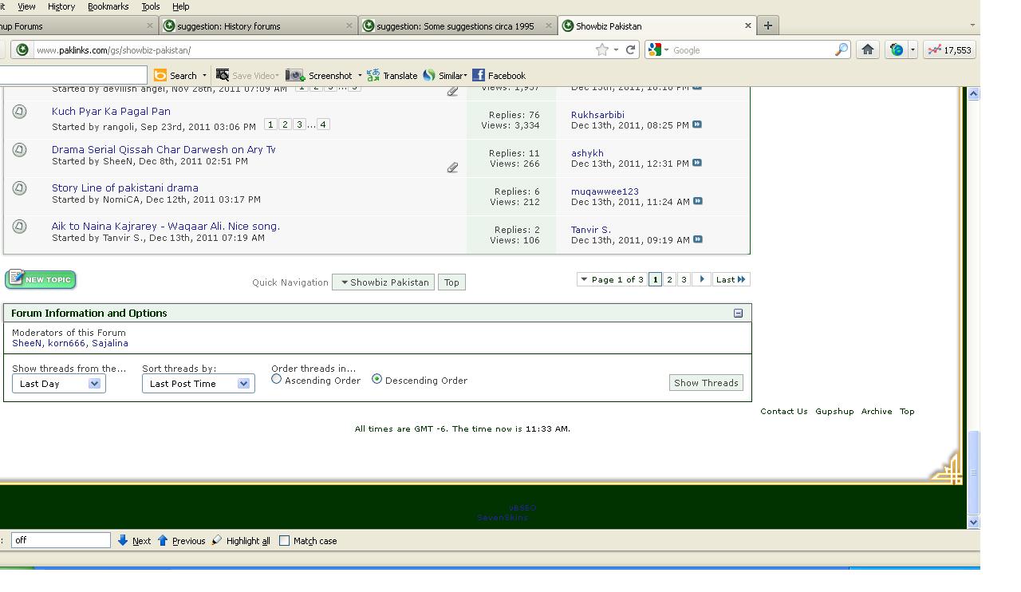Click the bookmark star in the address bar
The image size is (1021, 592).
601,49
